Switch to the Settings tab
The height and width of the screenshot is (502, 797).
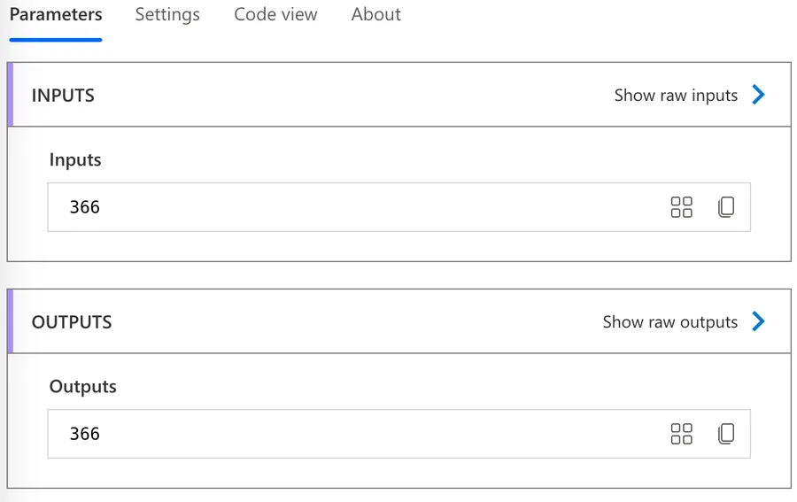pos(167,15)
